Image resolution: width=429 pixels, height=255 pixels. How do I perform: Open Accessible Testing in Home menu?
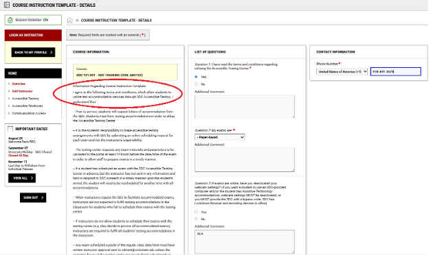[x=25, y=99]
